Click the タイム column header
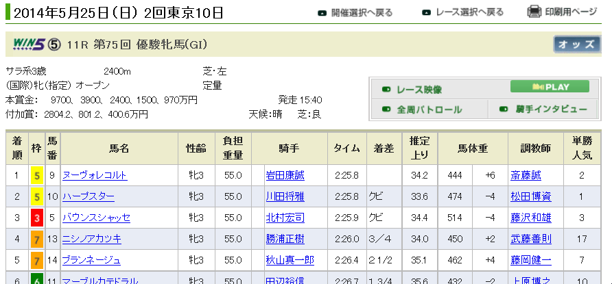The width and height of the screenshot is (612, 284). click(346, 149)
